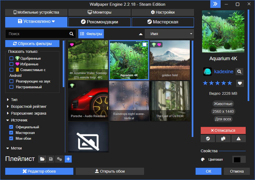Screen dimensions: 255x180
Task: Add wallpaper to playlist with plus icon
Action: pos(68,159)
